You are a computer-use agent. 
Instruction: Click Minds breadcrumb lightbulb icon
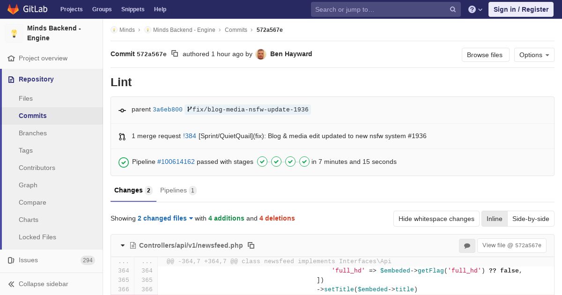114,30
